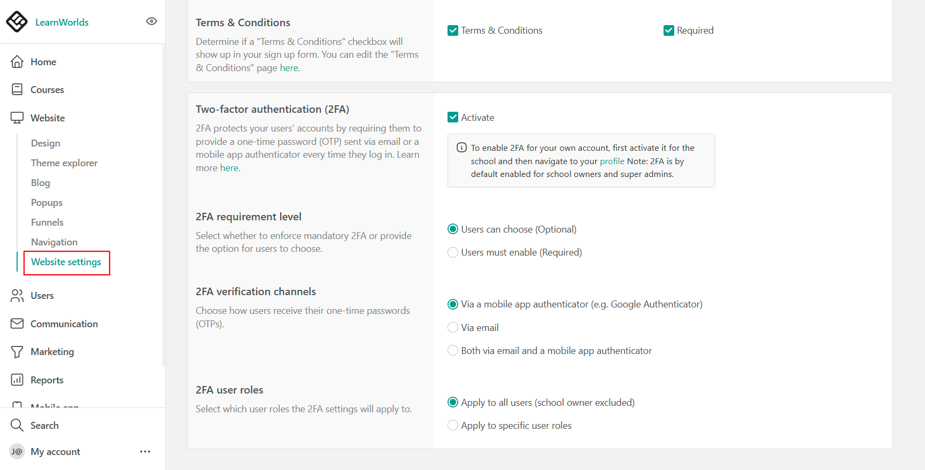Click the Marketing funnel icon
925x470 pixels.
pyautogui.click(x=17, y=352)
